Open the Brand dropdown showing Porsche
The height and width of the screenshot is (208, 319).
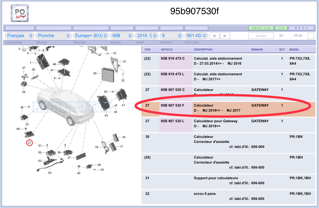click(x=54, y=36)
